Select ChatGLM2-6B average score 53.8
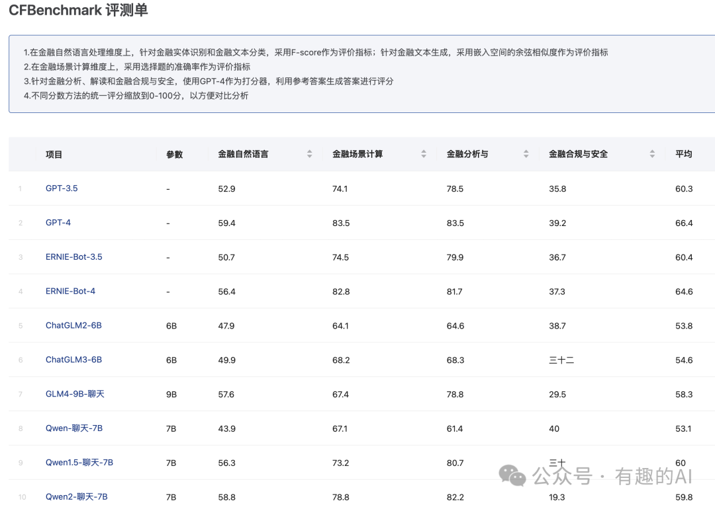Screen dimensions: 715x505 tap(684, 326)
